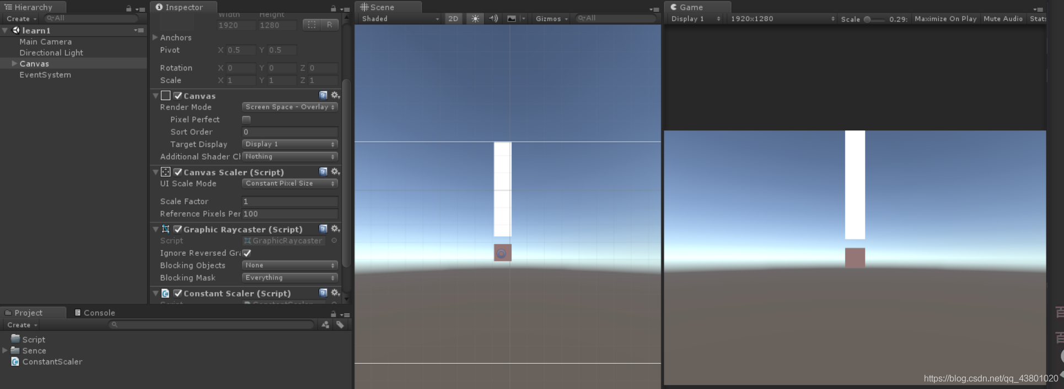Open Hierarchy Create menu
This screenshot has height=389, width=1064.
22,19
